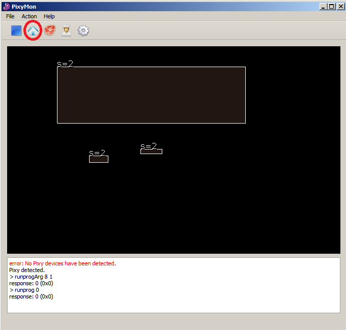Viewport: 346px width, 330px height.
Task: Open the Configure gear icon
Action: 83,31
